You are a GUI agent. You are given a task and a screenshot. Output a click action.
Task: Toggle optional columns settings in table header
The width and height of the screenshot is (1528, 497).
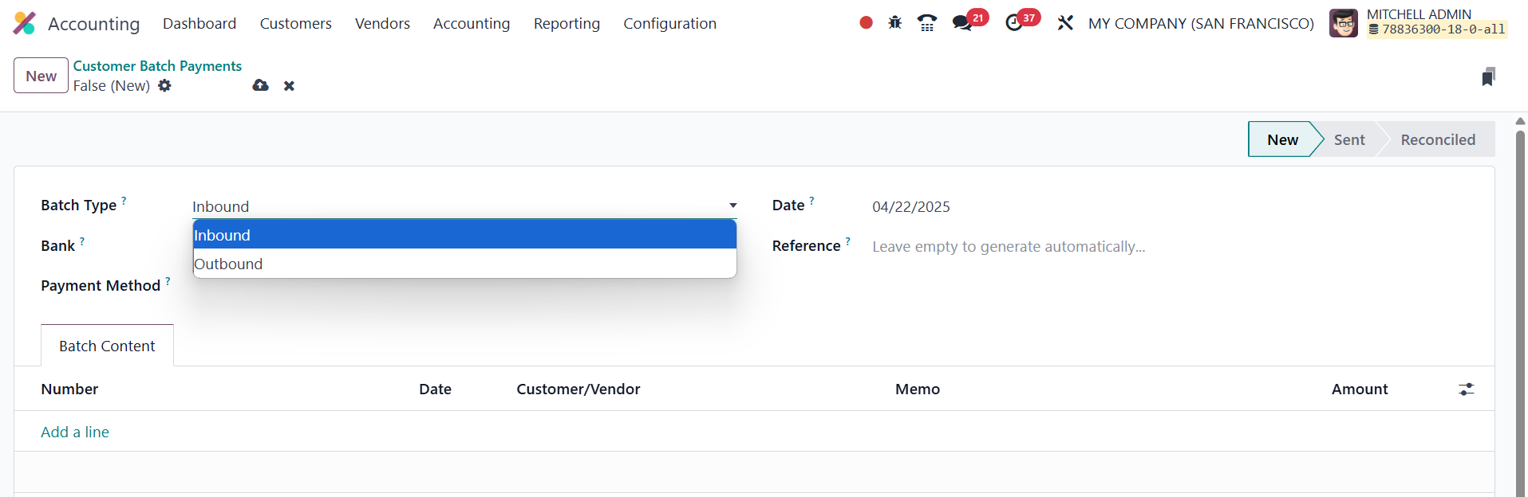(x=1466, y=389)
